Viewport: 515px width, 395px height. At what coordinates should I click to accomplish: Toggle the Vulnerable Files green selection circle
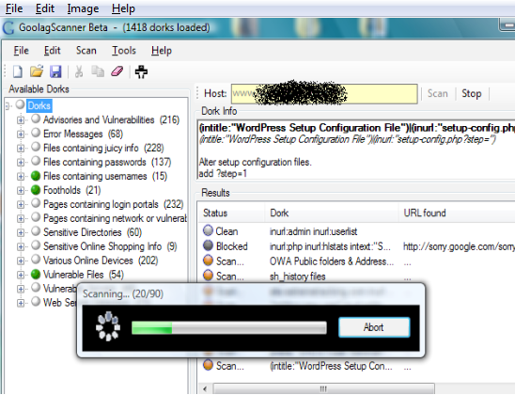(x=36, y=274)
